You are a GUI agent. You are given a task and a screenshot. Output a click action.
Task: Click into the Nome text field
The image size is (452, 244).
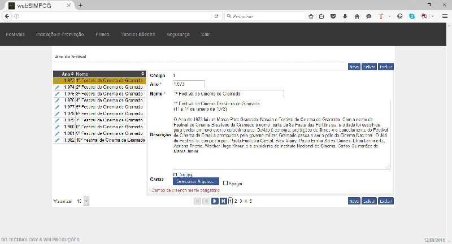[x=228, y=93]
